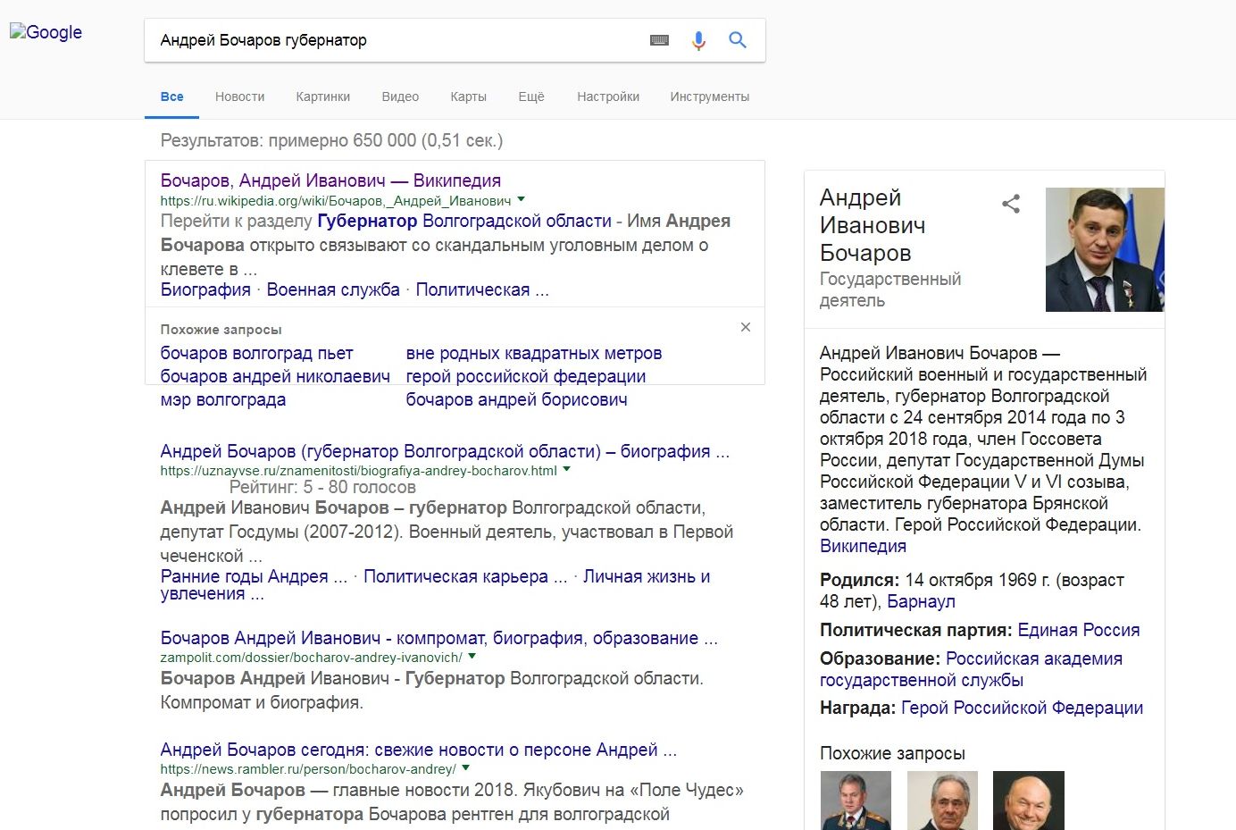The width and height of the screenshot is (1236, 830).
Task: Share the Андрей Иванович Бочаров knowledge panel
Action: pos(1011,204)
